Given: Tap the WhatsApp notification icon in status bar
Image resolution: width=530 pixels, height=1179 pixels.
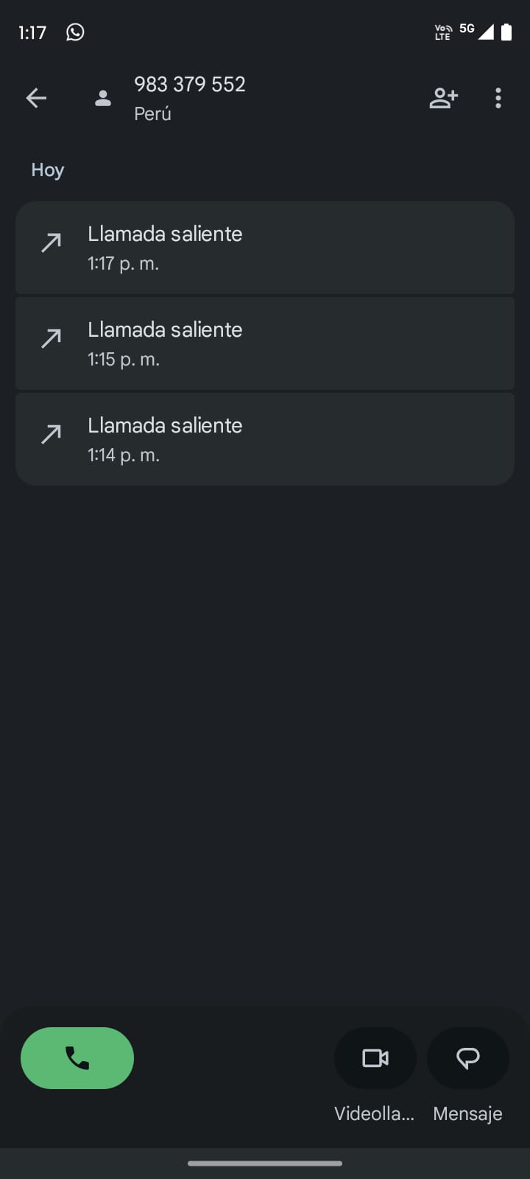Looking at the screenshot, I should pos(75,32).
